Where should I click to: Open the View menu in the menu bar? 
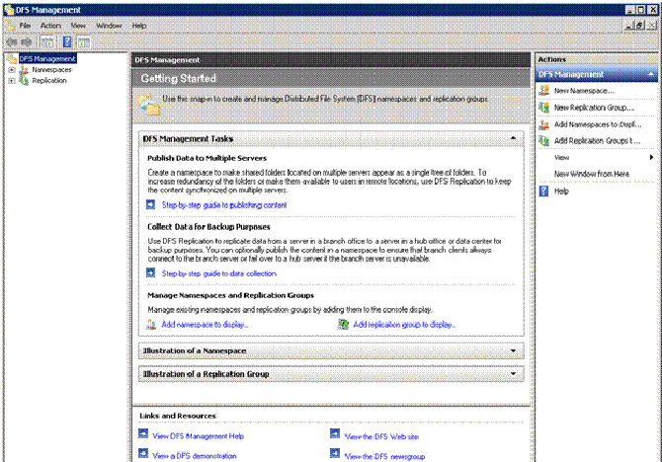(78, 26)
